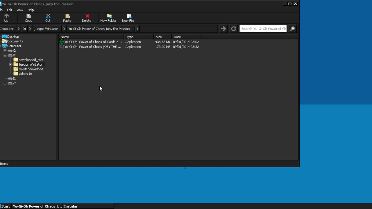Viewport: 372px width, 209px height.
Task: Create a New File
Action: point(128,18)
